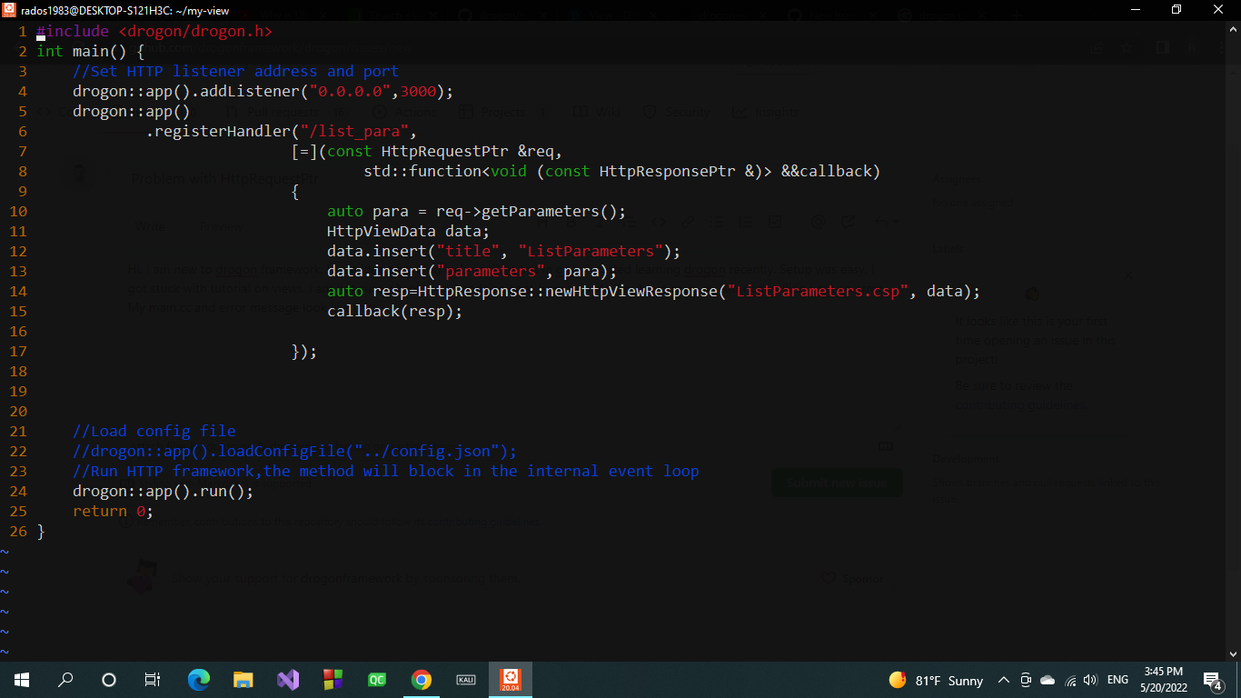Open the notification center showing 4 alerts
Image resolution: width=1241 pixels, height=698 pixels.
(1211, 680)
